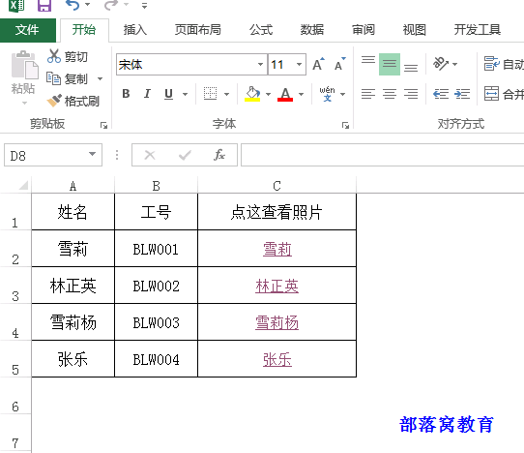Open the undo history dropdown arrow
Image resolution: width=524 pixels, height=453 pixels.
coord(88,5)
